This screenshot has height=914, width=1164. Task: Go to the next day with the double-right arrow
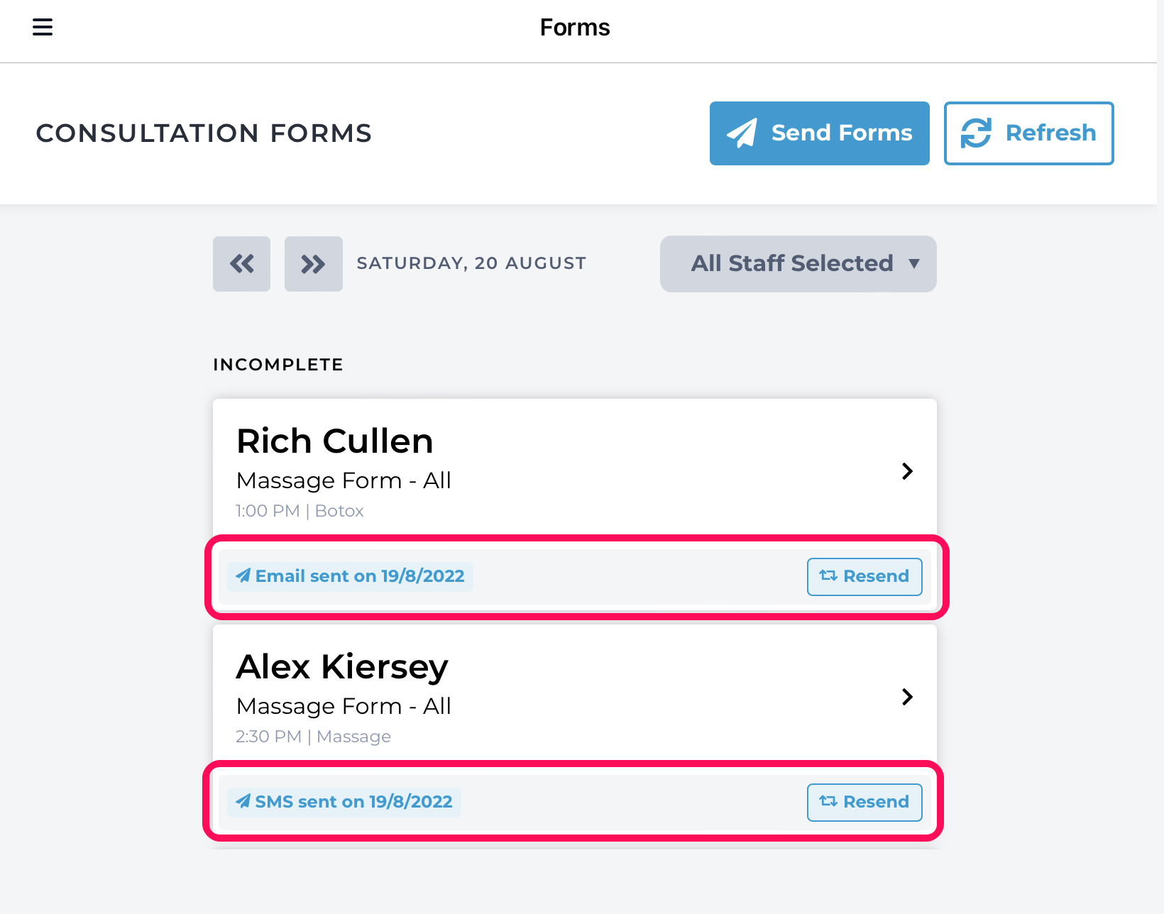pos(313,264)
